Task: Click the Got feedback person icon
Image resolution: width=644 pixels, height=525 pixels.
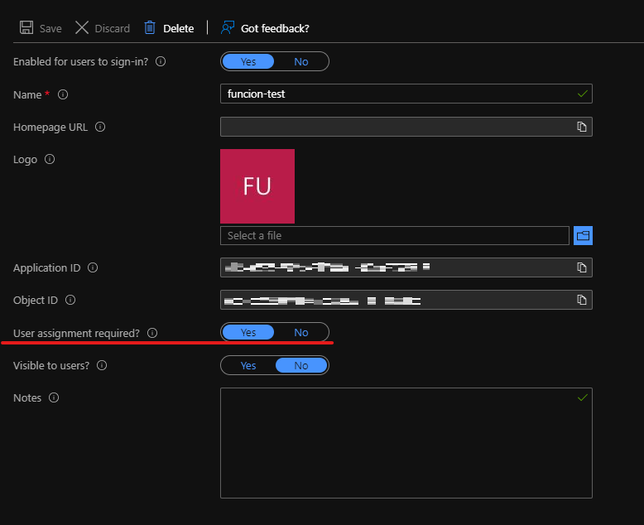Action: (228, 27)
